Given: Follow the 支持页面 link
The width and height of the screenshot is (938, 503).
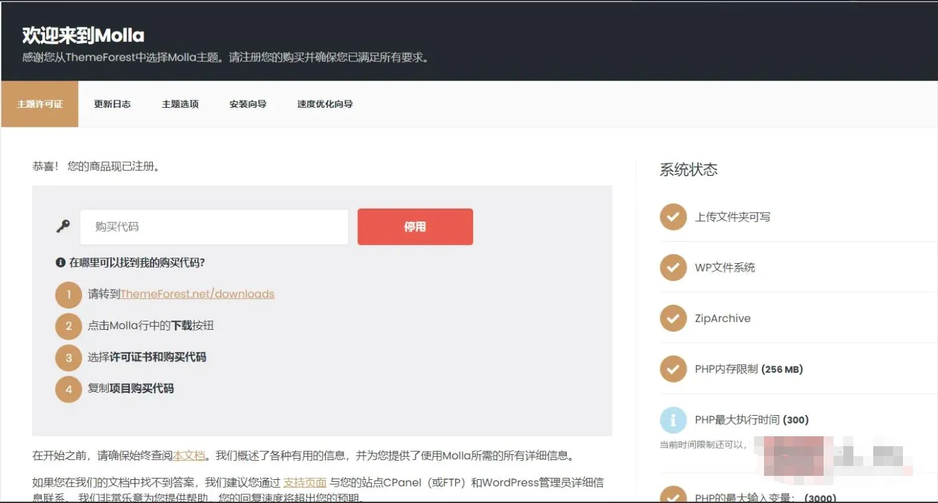Looking at the screenshot, I should point(305,483).
